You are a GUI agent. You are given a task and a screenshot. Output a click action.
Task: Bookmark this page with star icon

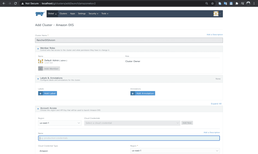point(212,3)
